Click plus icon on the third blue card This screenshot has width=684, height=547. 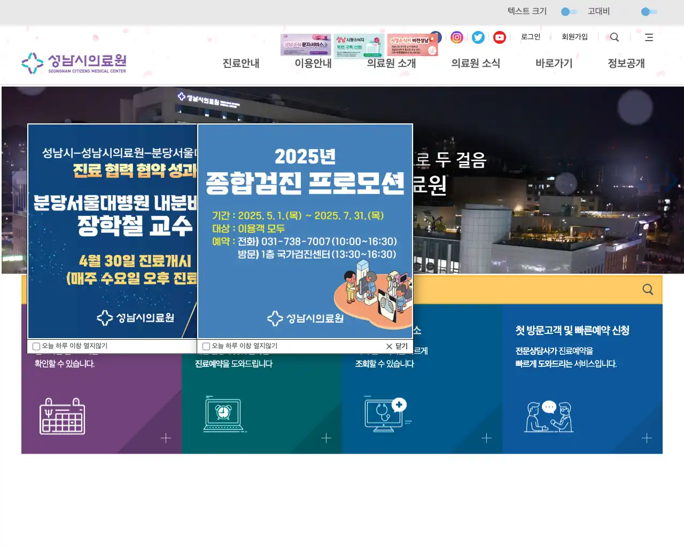click(486, 438)
